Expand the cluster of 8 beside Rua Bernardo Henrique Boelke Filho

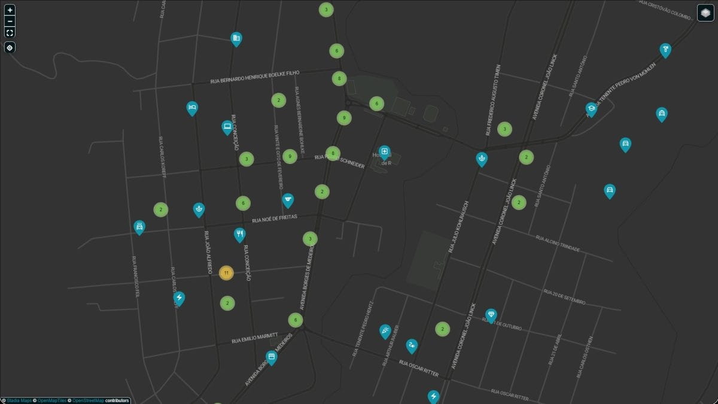[339, 78]
